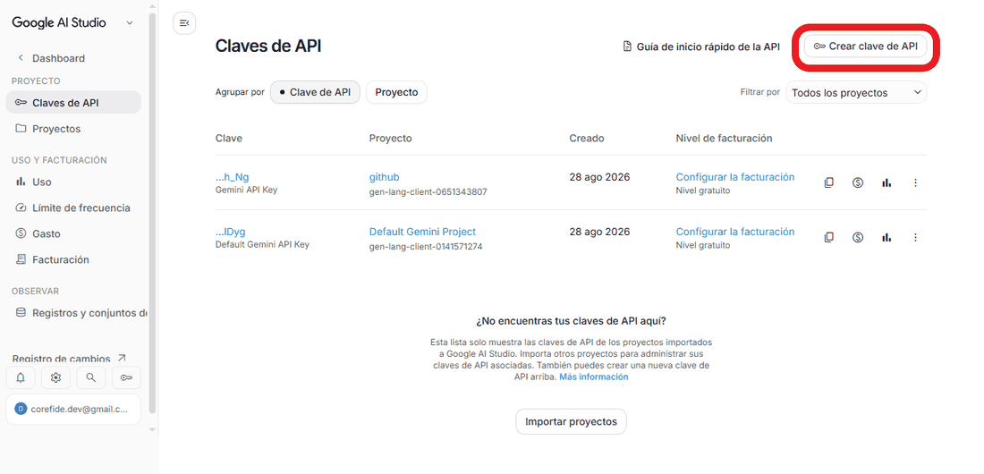This screenshot has width=984, height=474.
Task: View usage chart for ...IDyg key
Action: coord(886,237)
